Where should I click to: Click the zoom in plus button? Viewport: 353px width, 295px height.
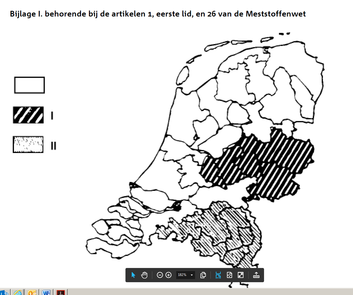coord(169,275)
